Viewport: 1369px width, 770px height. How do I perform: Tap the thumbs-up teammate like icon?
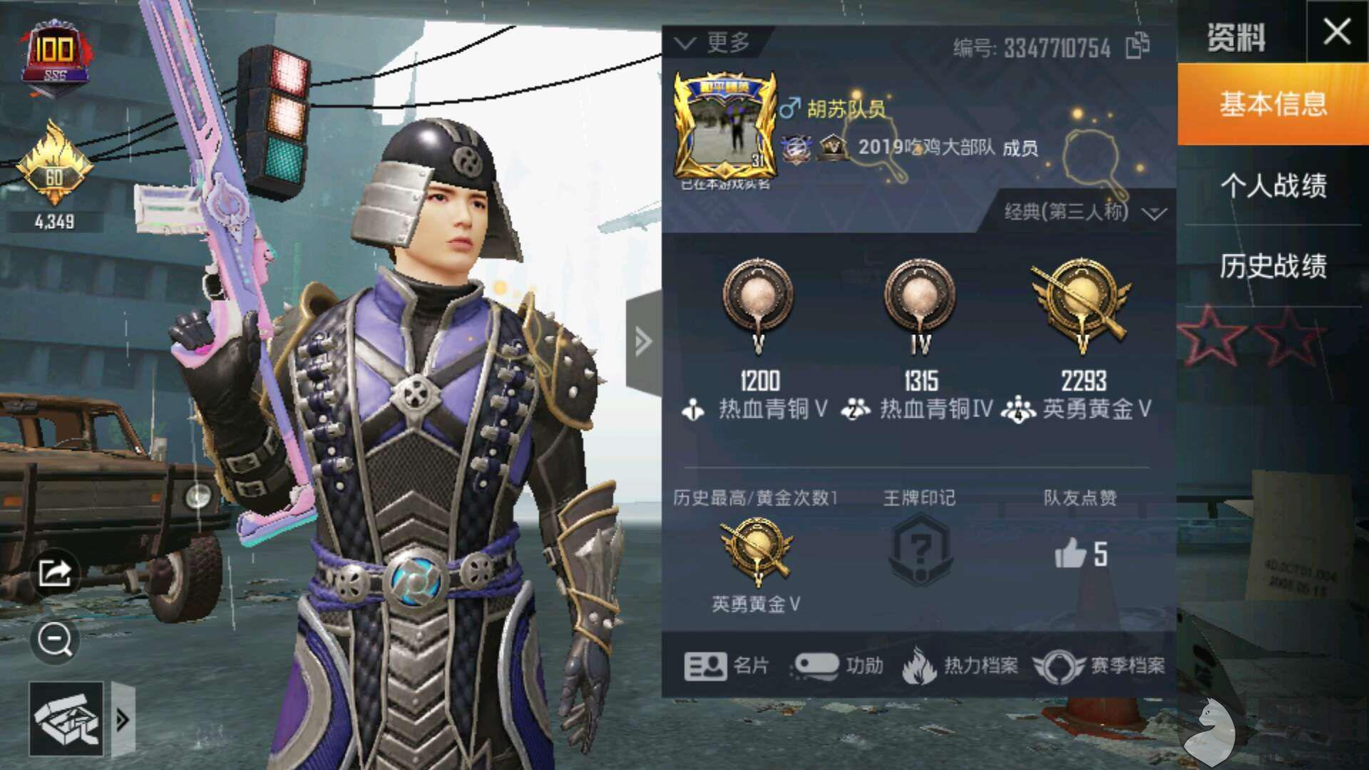pyautogui.click(x=1070, y=553)
